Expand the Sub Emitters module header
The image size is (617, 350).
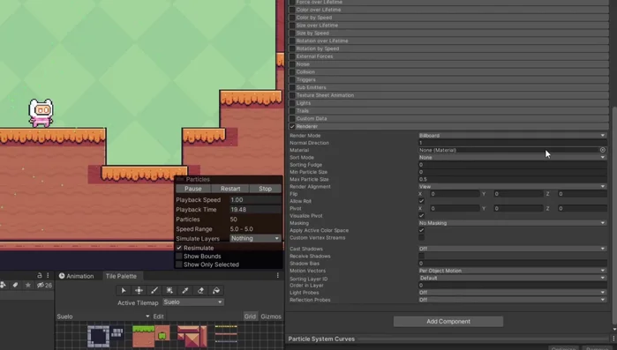coord(448,87)
